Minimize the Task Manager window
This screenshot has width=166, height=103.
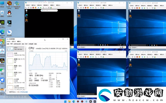(59, 39)
